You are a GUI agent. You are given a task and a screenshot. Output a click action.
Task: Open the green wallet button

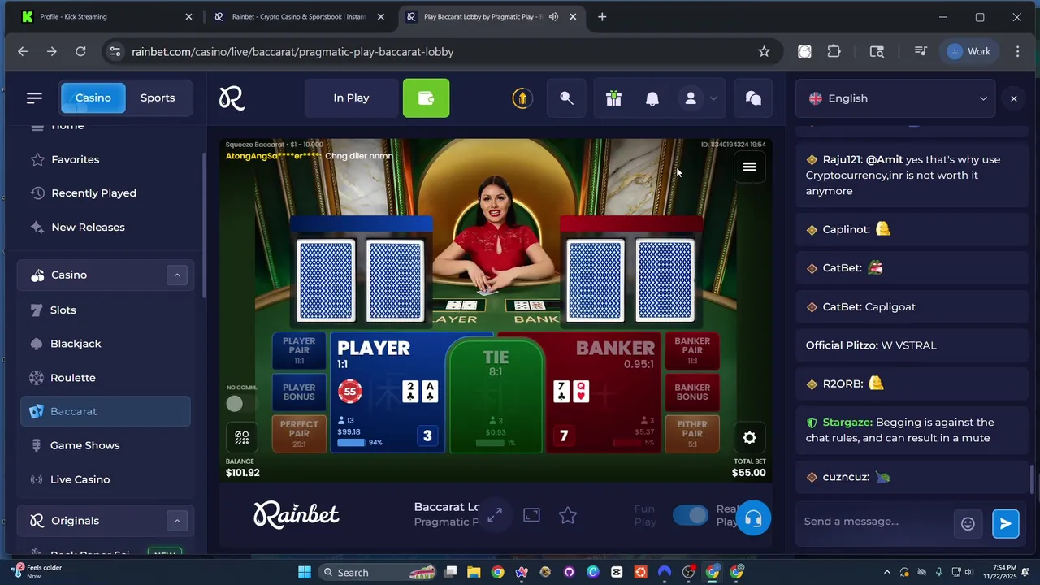point(426,98)
